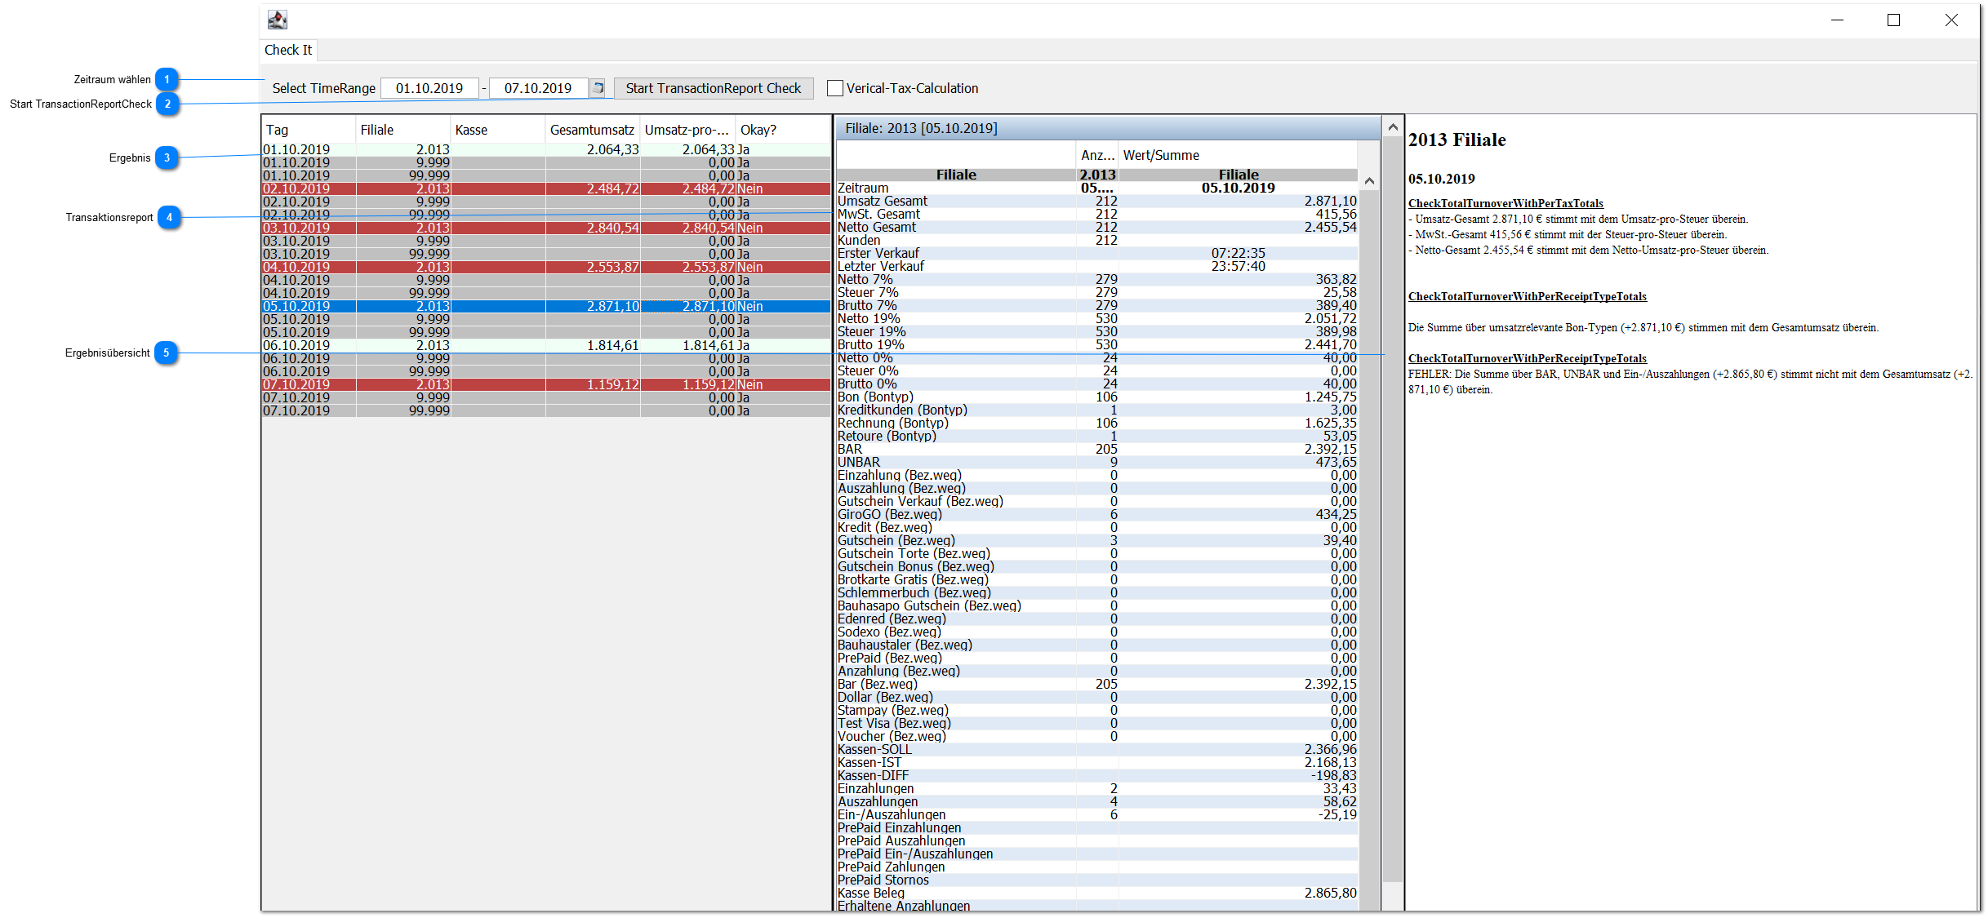The height and width of the screenshot is (918, 1988).
Task: Select row 03.10.2019 with 2.840,54
Action: point(546,228)
